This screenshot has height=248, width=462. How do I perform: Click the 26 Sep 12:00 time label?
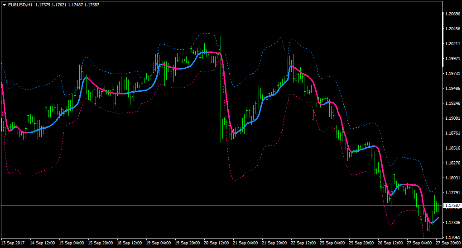tap(390, 243)
